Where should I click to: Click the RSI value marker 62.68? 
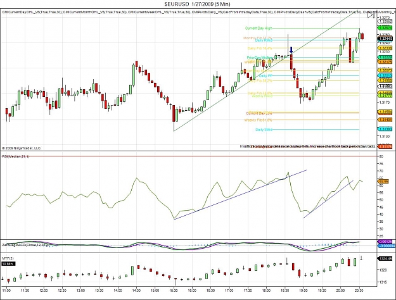tap(383, 181)
